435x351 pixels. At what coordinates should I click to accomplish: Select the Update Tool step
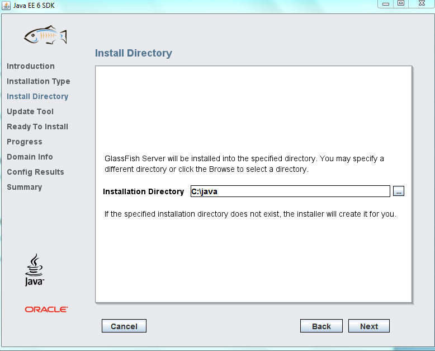[x=30, y=111]
